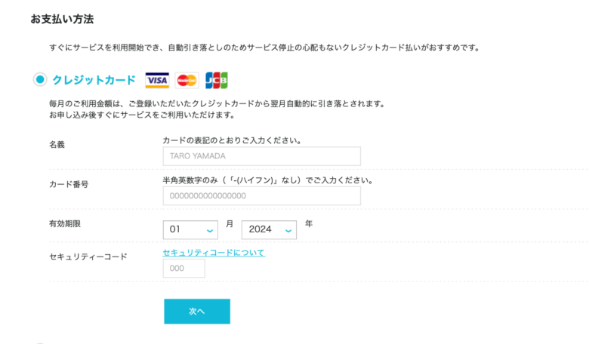Click the お支払い方法 heading
Image resolution: width=589 pixels, height=344 pixels.
click(x=62, y=19)
